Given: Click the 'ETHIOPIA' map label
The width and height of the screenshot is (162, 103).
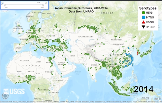Looking at the screenshot, I should [x=58, y=80].
